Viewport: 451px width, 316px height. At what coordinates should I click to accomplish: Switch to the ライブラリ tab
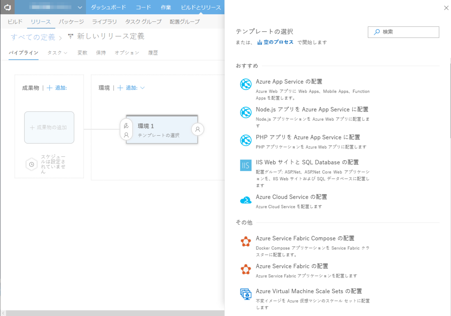104,22
